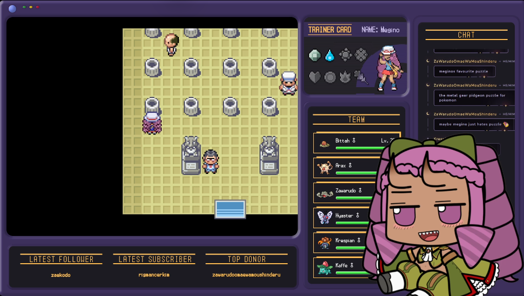Click the heart-shaped Soul Badge
The image size is (524, 296).
pyautogui.click(x=314, y=77)
